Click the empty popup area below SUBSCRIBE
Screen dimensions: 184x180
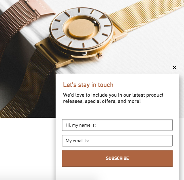117,173
